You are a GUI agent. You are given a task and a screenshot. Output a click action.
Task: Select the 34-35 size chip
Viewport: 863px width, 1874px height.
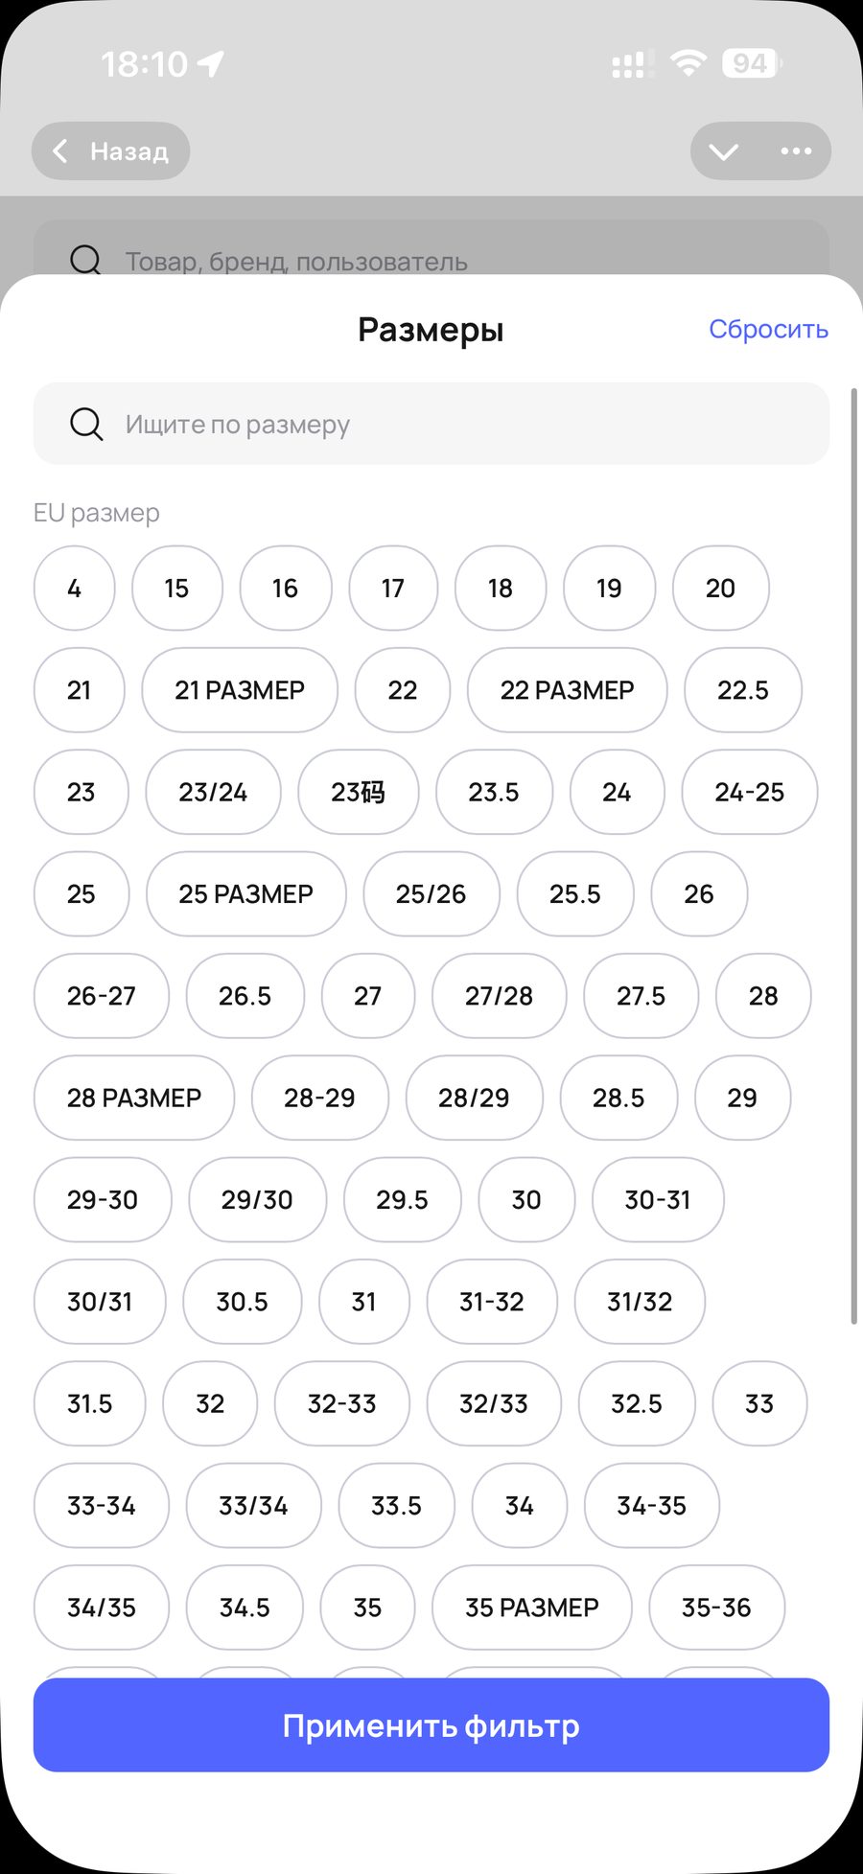pos(652,1506)
